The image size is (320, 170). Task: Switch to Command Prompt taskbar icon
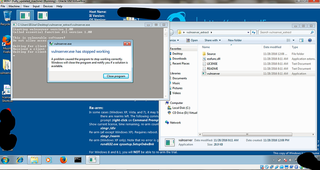click(x=78, y=160)
